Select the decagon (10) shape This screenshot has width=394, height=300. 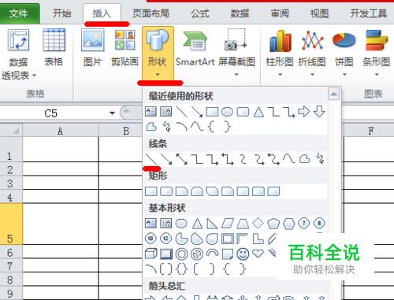[151, 239]
